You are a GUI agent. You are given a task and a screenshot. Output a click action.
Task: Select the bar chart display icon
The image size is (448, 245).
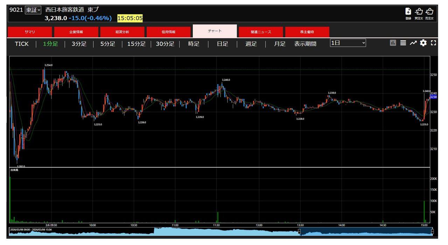coord(393,43)
